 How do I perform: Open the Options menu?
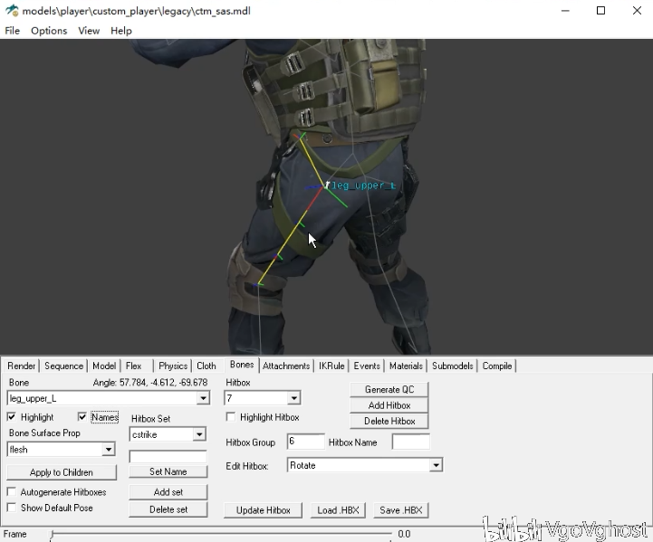49,31
